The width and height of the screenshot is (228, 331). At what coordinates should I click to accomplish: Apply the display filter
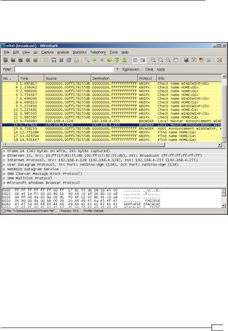tap(161, 69)
